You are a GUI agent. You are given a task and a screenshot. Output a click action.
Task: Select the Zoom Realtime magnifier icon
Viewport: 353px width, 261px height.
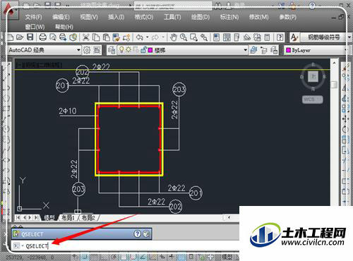(184, 37)
